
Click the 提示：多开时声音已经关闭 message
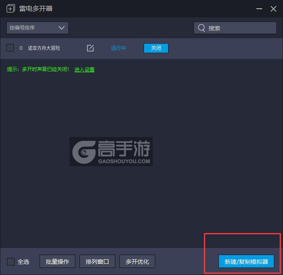38,69
